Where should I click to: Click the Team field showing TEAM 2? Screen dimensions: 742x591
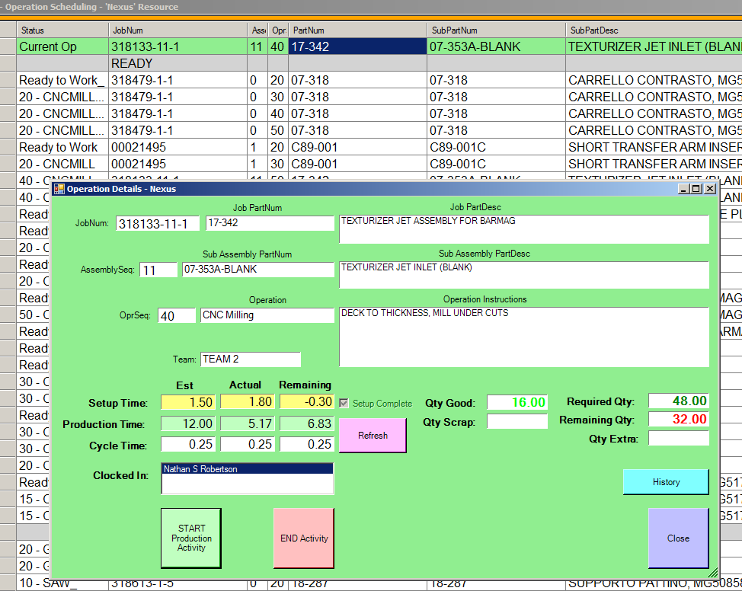(x=250, y=359)
